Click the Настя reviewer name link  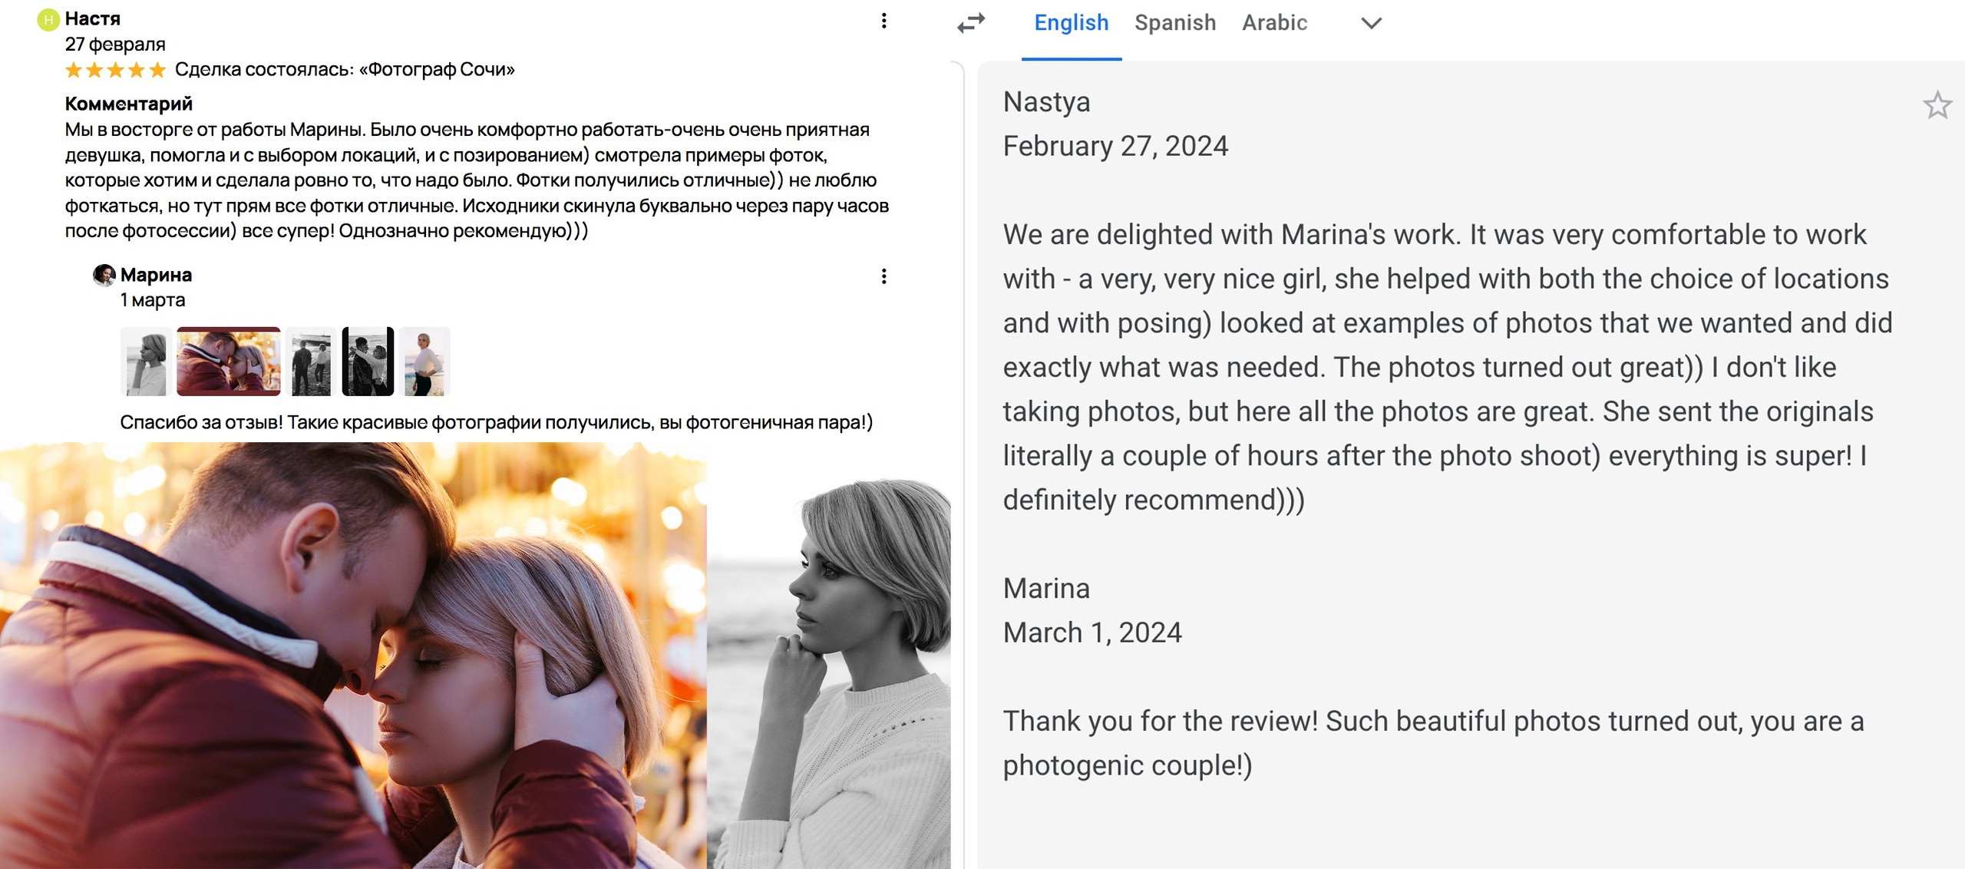92,18
